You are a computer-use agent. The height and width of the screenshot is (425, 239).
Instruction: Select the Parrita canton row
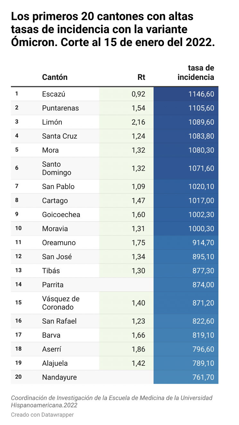tap(115, 285)
